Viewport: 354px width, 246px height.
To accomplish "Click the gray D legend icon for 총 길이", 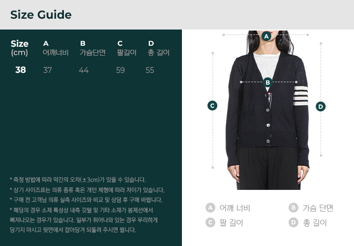I will [293, 222].
